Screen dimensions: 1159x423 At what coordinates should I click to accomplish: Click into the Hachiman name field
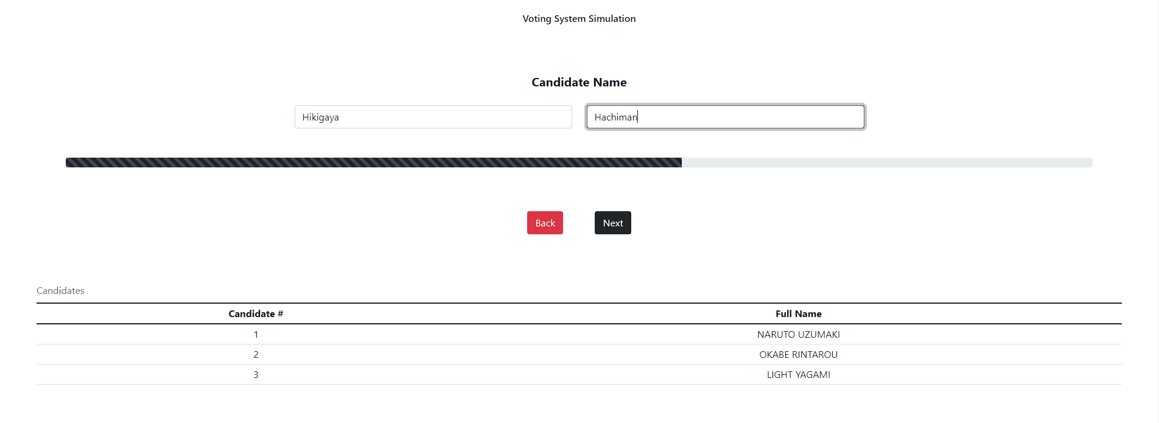pos(725,117)
